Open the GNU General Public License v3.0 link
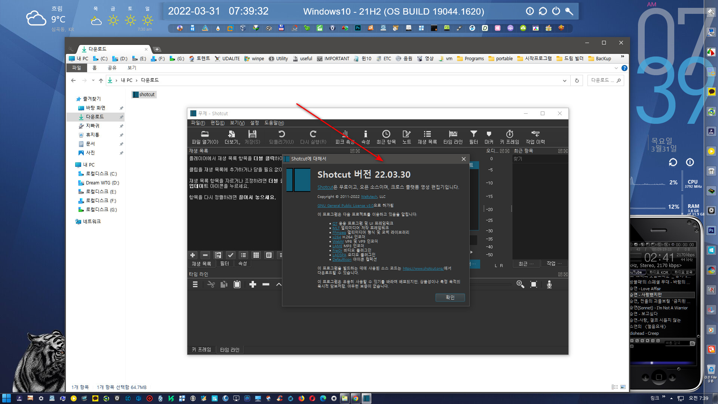 tap(345, 206)
